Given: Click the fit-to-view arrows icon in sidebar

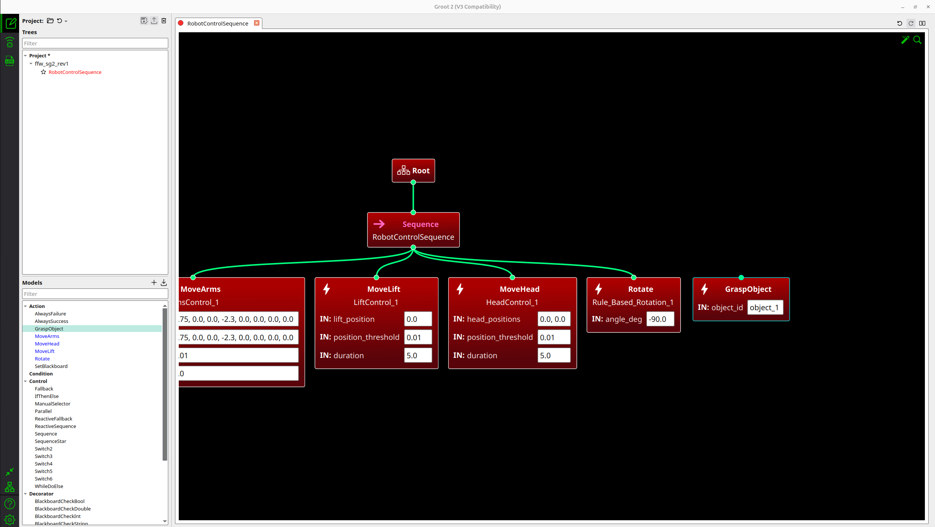Looking at the screenshot, I should [10, 472].
